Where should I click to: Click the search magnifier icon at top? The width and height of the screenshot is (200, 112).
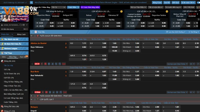[31, 2]
